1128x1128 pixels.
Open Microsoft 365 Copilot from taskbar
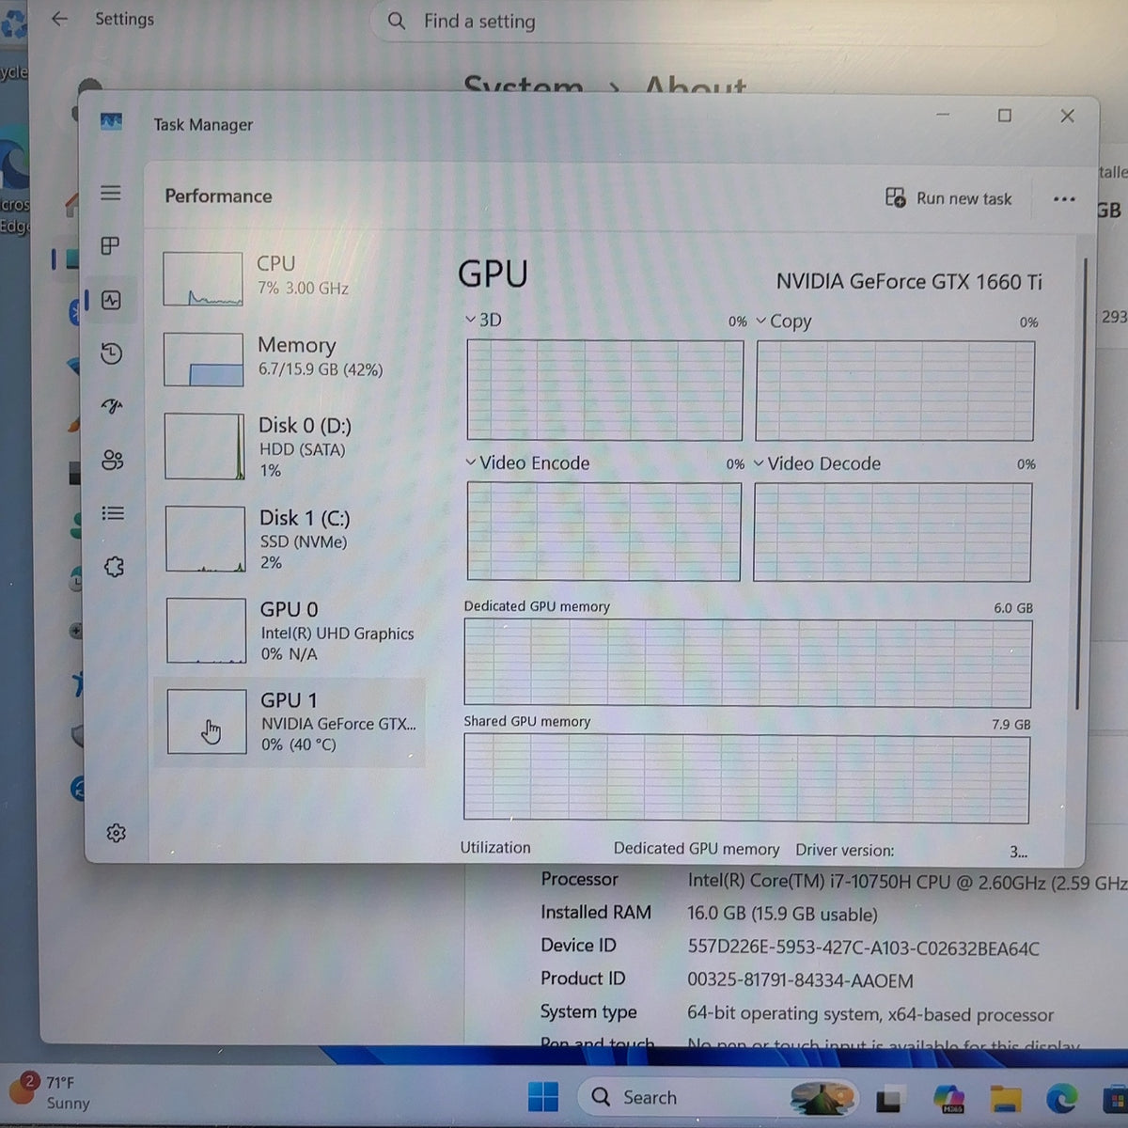pos(949,1098)
